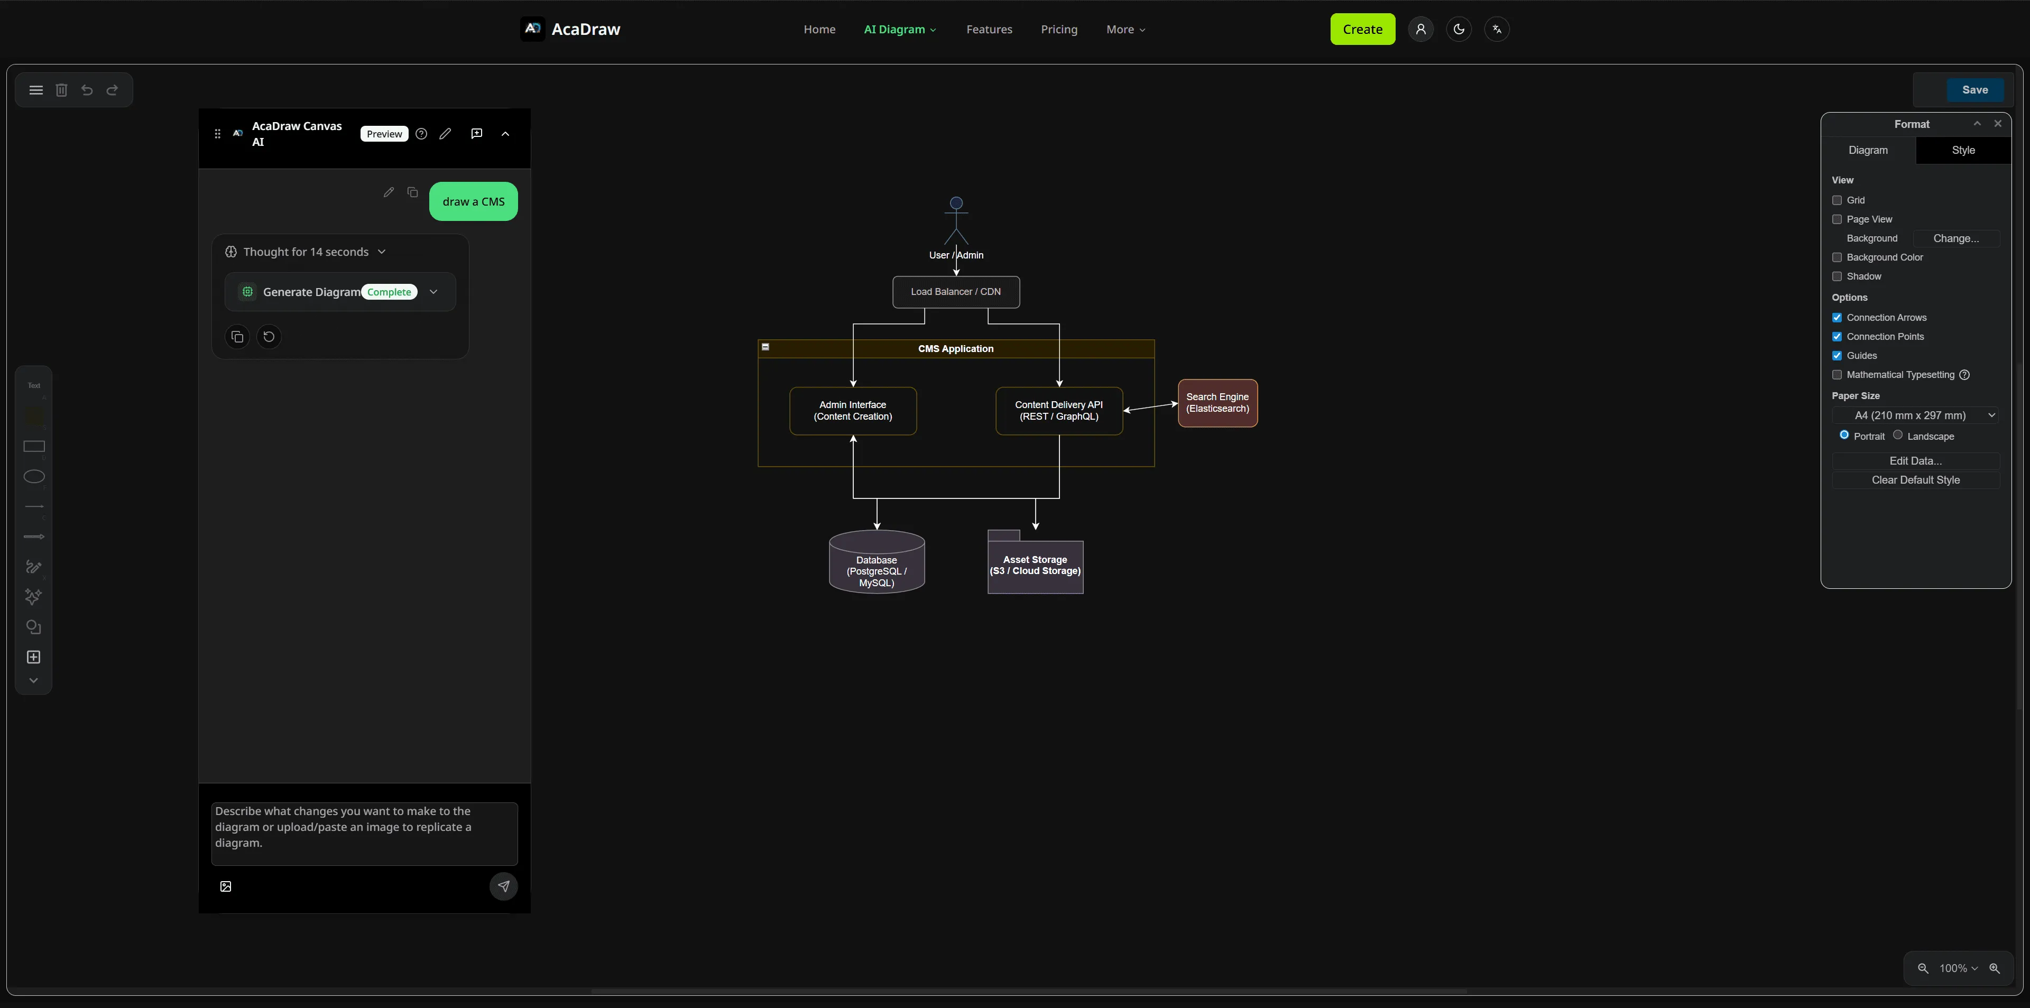Go to the Pricing page
This screenshot has height=1008, width=2030.
coord(1058,29)
